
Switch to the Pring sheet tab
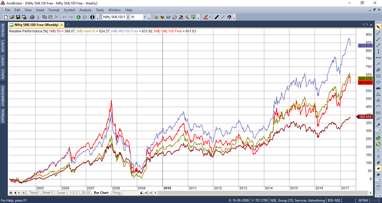(117, 193)
